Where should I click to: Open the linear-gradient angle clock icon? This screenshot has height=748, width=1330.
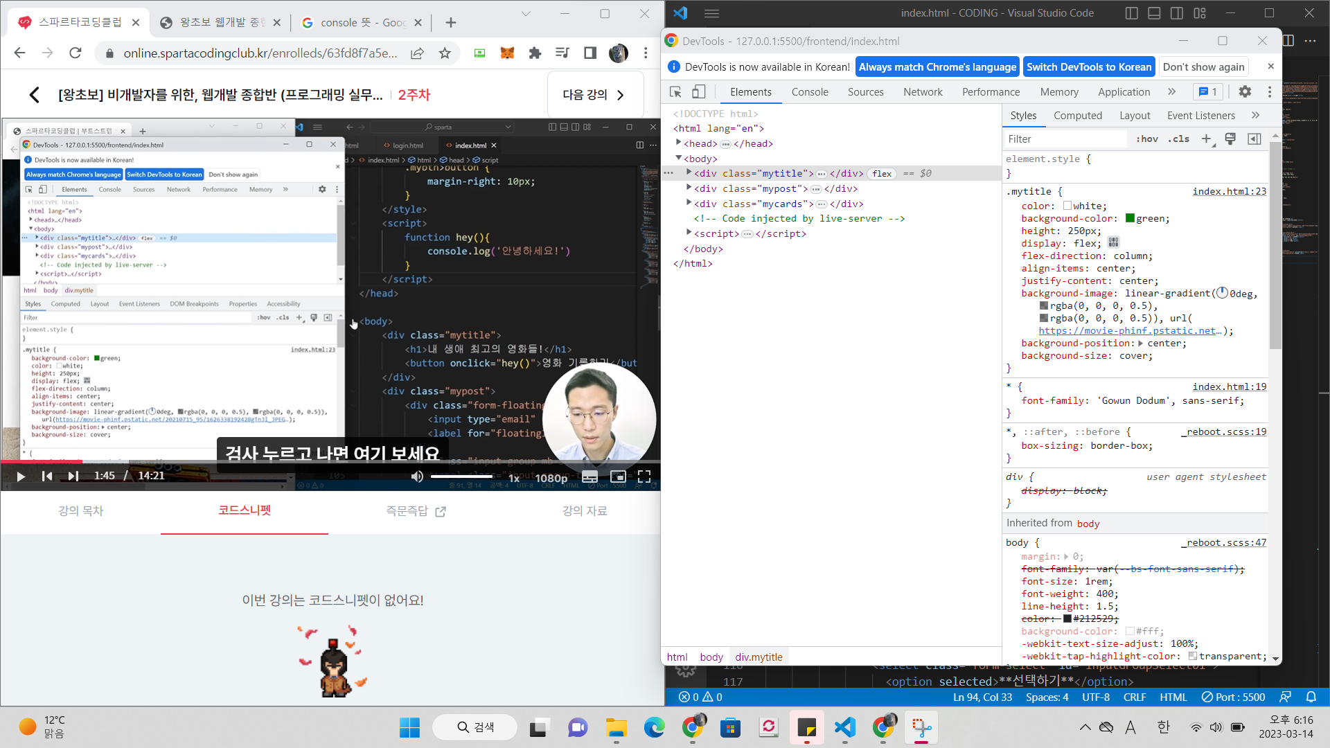tap(1222, 293)
